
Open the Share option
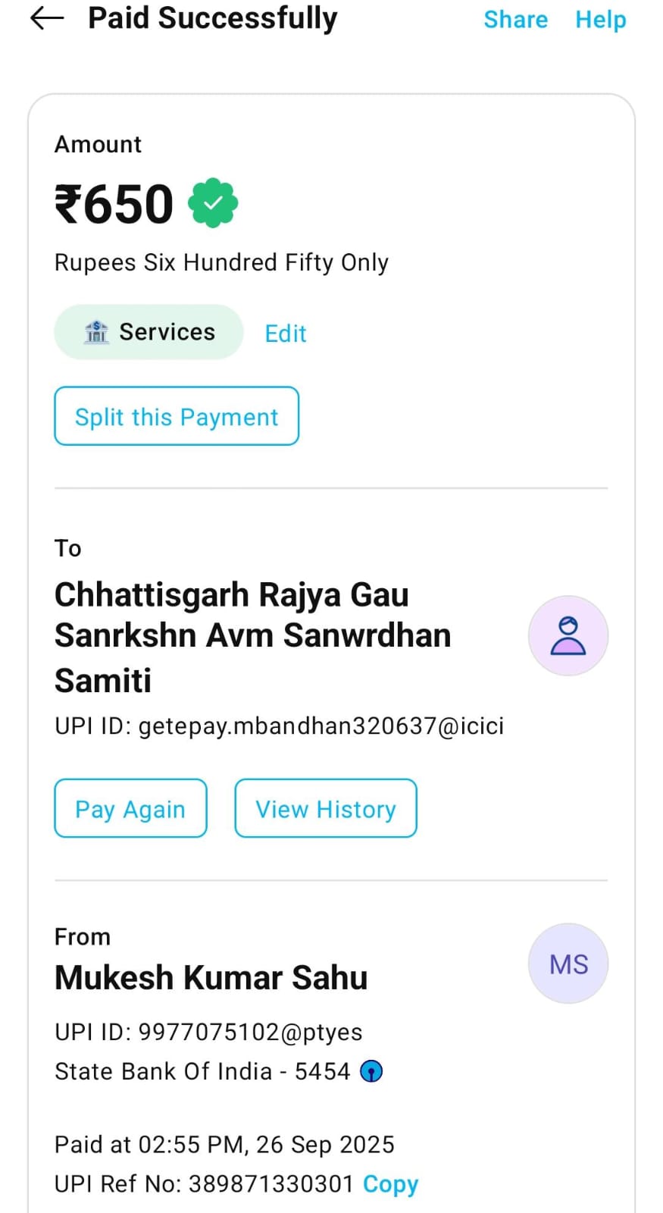pos(515,19)
